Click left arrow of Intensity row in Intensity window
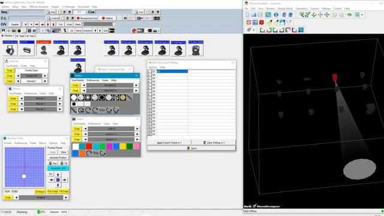384x216 pixels. pos(18,81)
